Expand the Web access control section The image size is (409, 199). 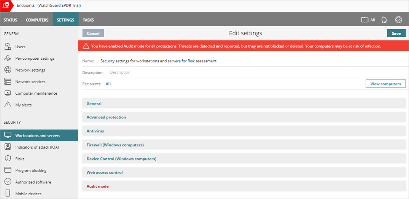[x=244, y=172]
